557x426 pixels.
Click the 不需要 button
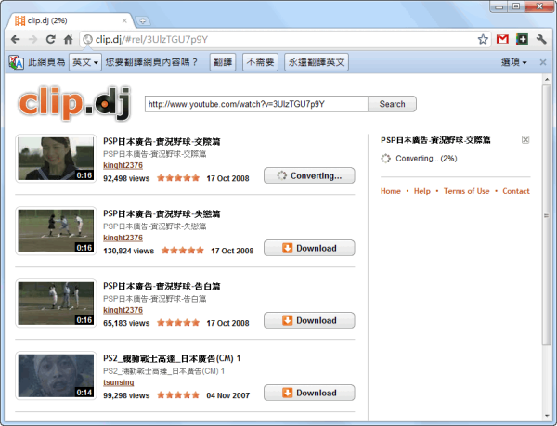point(260,62)
